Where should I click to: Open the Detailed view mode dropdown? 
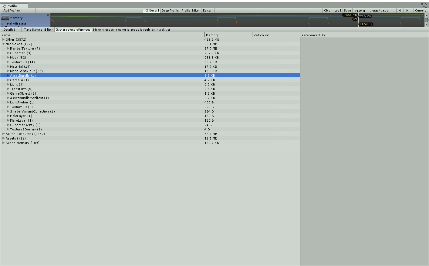tap(12, 30)
